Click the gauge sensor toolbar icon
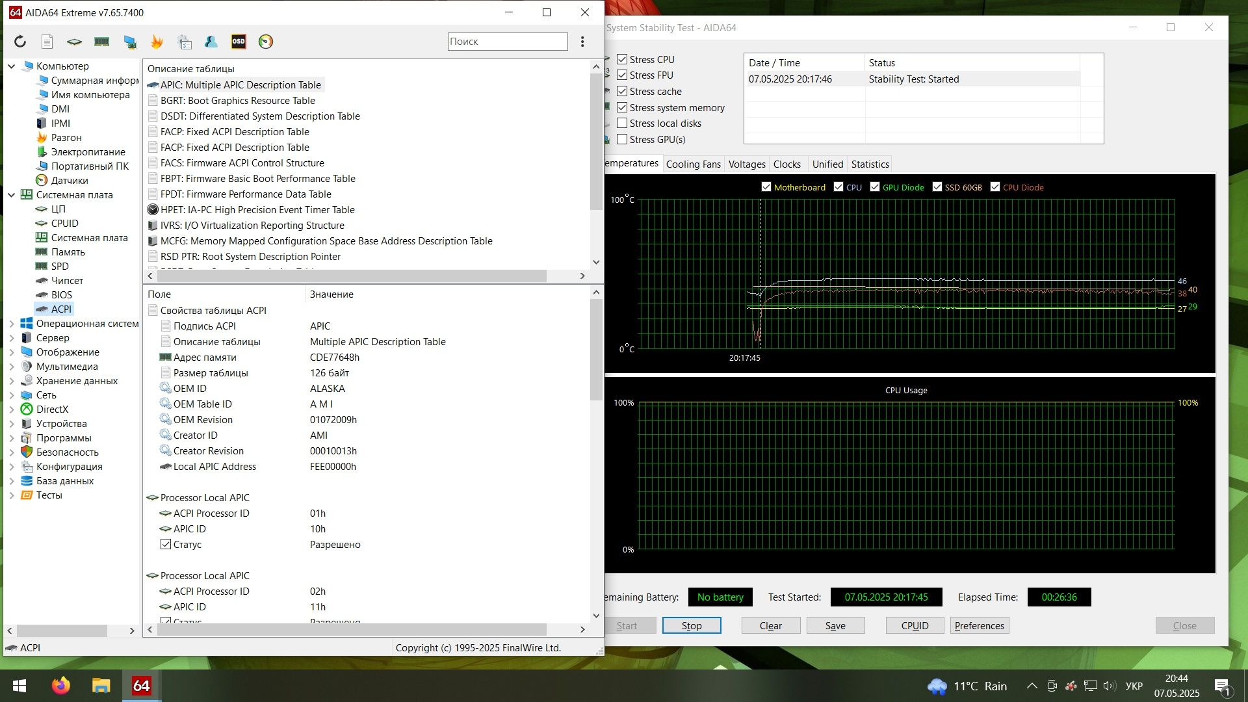Viewport: 1248px width, 702px height. (265, 42)
